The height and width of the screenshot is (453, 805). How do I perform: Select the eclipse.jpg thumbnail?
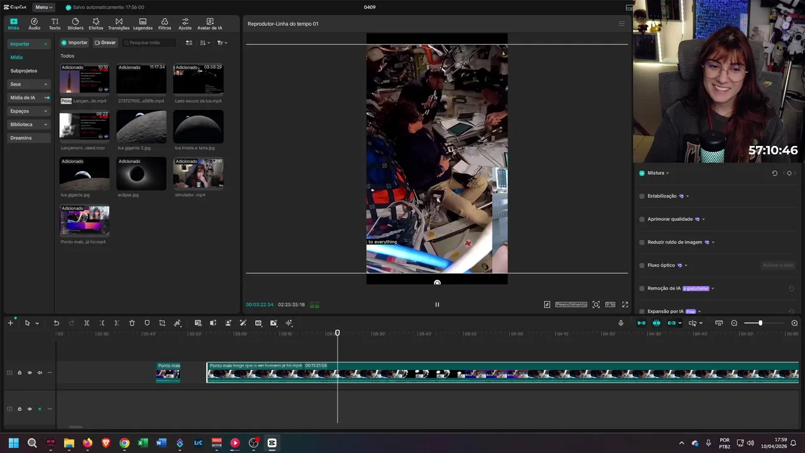tap(142, 174)
